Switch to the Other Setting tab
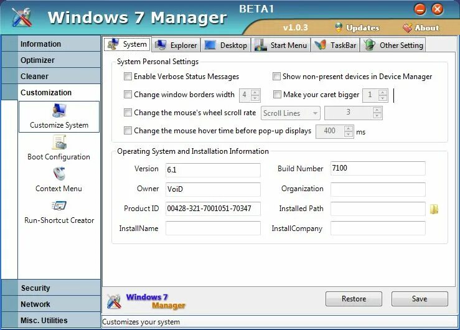 click(393, 45)
